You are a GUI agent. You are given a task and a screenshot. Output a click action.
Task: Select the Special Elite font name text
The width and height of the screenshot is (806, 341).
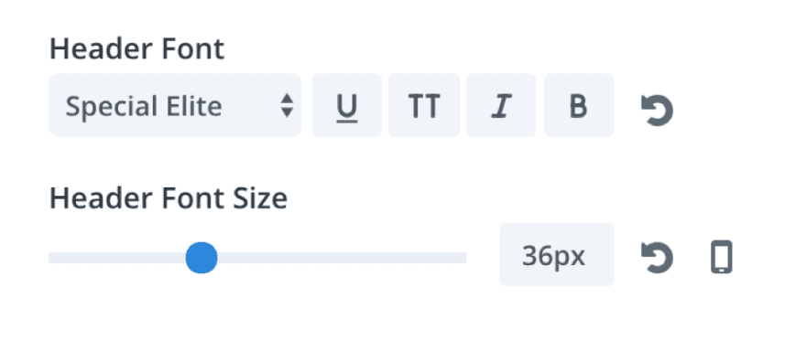144,107
